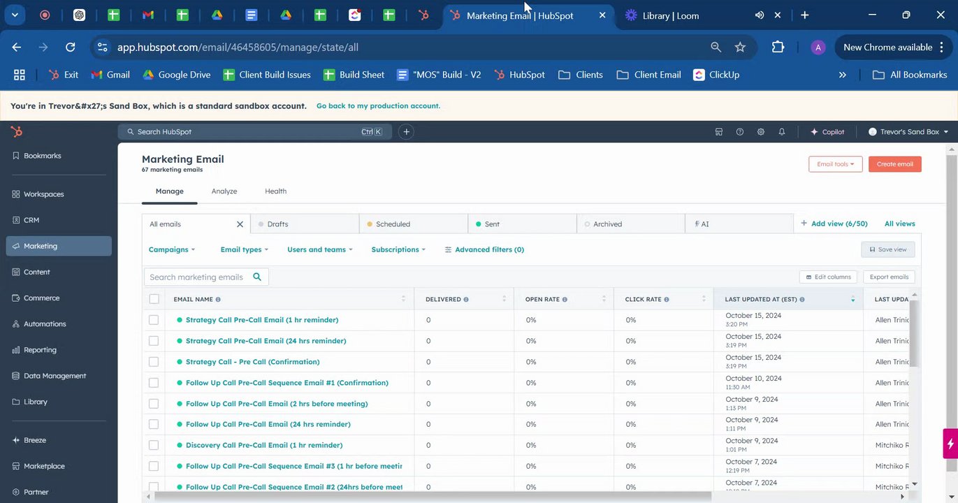The width and height of the screenshot is (958, 503).
Task: Open Copilot assistant
Action: [x=827, y=131]
